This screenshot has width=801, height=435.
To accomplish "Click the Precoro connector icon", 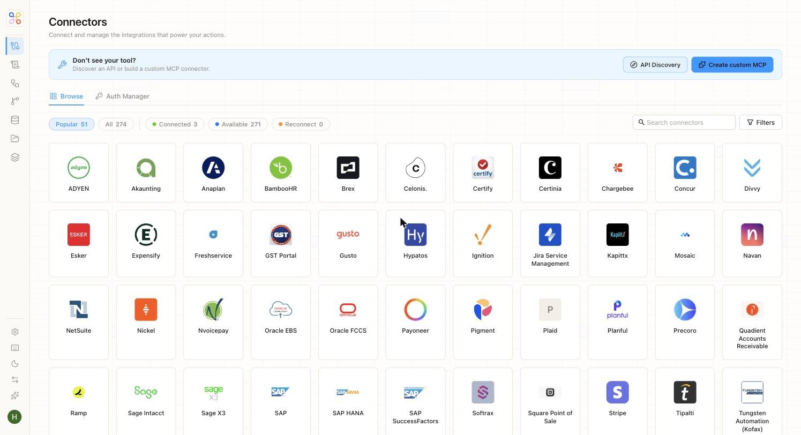I will 685,310.
